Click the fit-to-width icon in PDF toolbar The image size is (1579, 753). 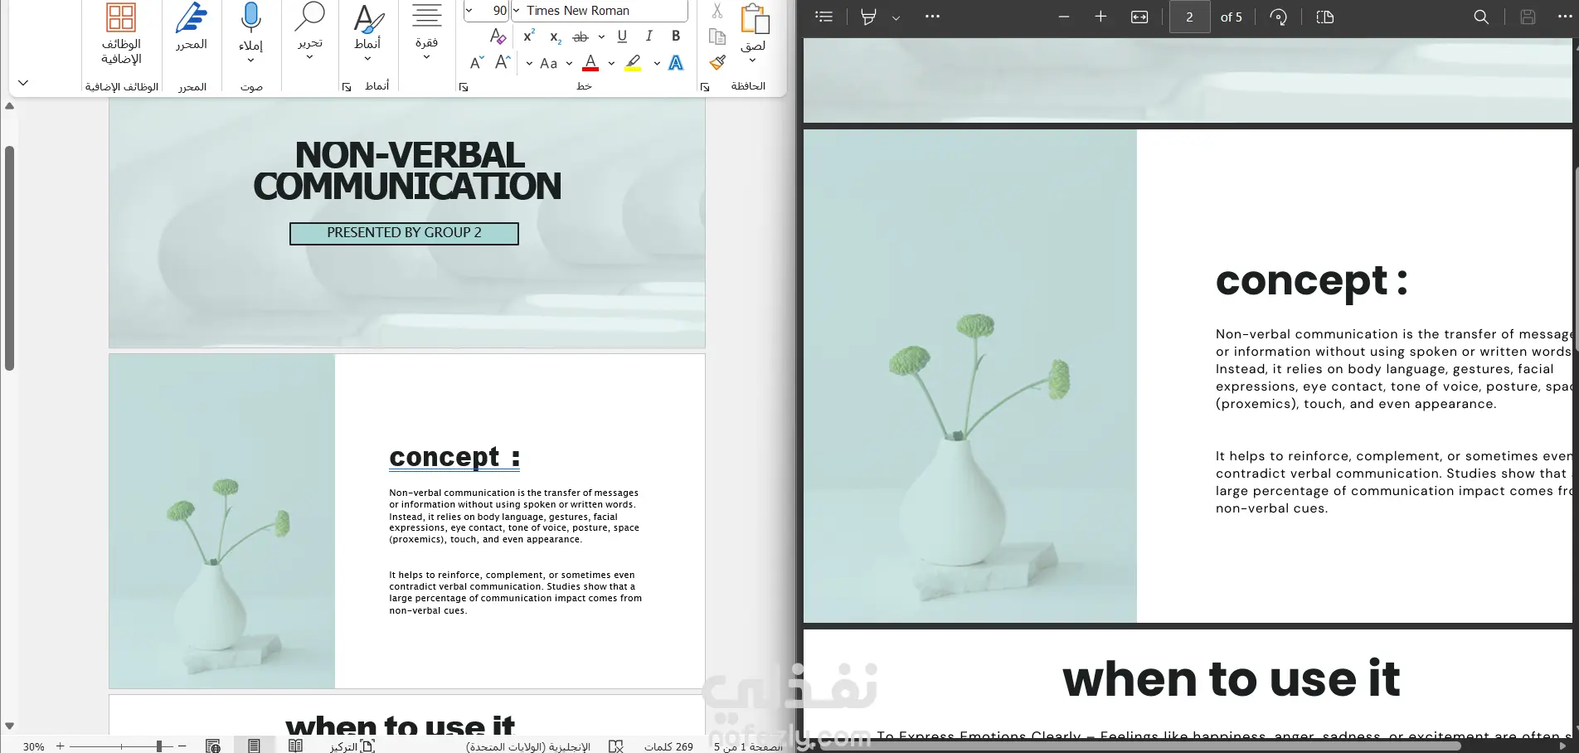pos(1139,17)
